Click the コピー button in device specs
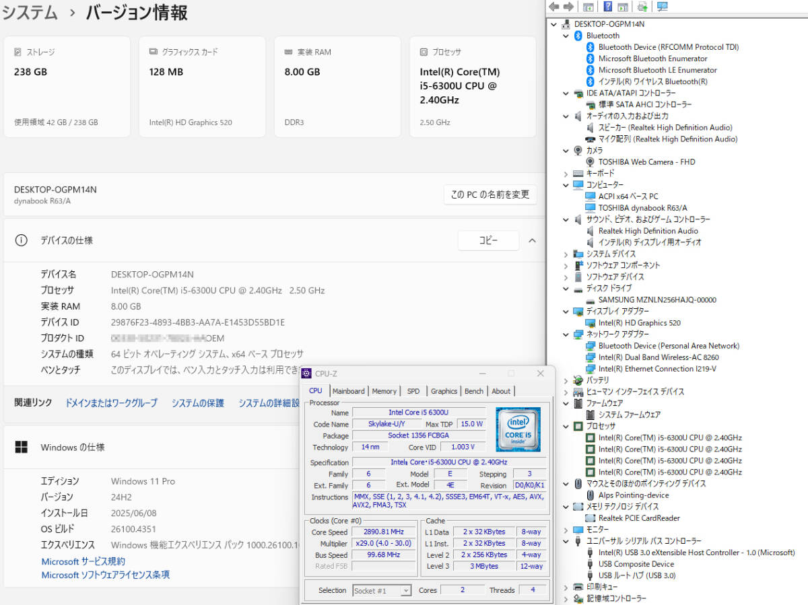 click(488, 240)
